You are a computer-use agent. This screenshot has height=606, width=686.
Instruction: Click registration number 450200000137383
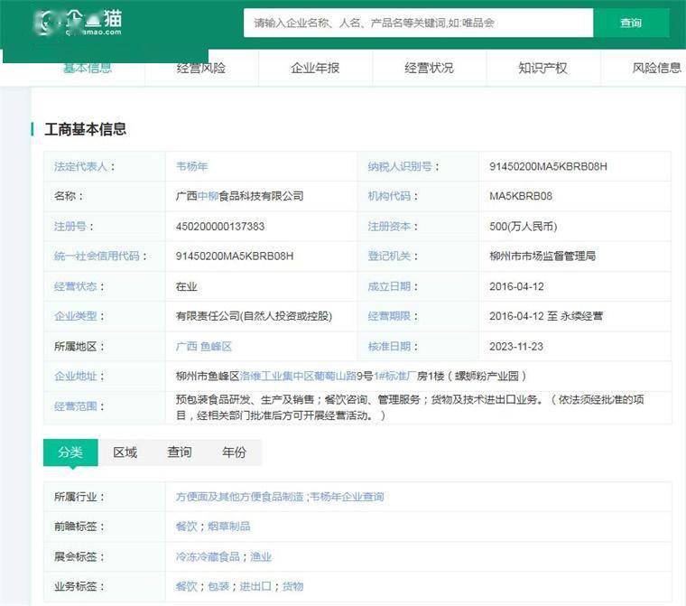(220, 227)
